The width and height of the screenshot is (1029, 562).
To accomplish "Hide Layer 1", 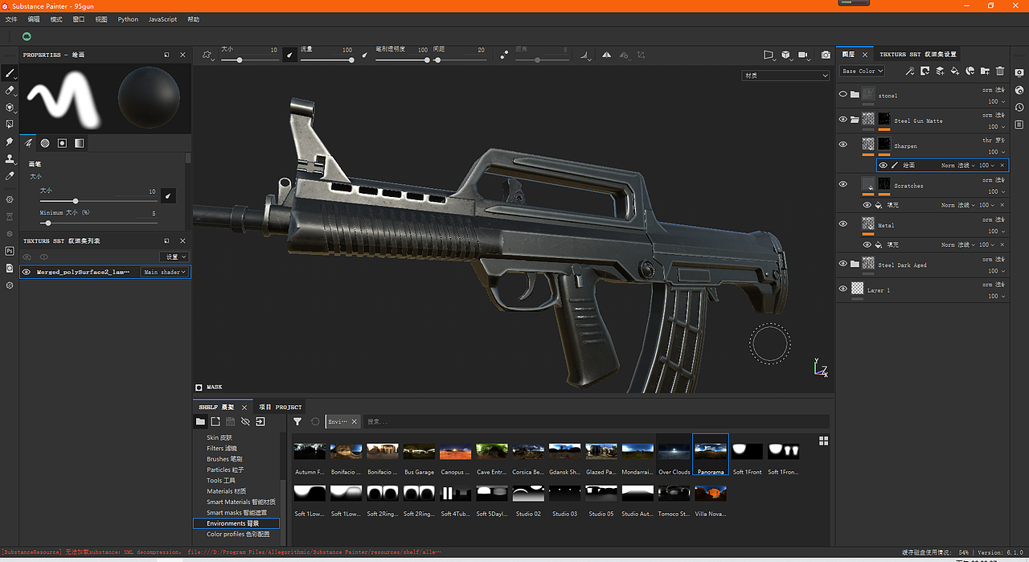I will point(843,289).
